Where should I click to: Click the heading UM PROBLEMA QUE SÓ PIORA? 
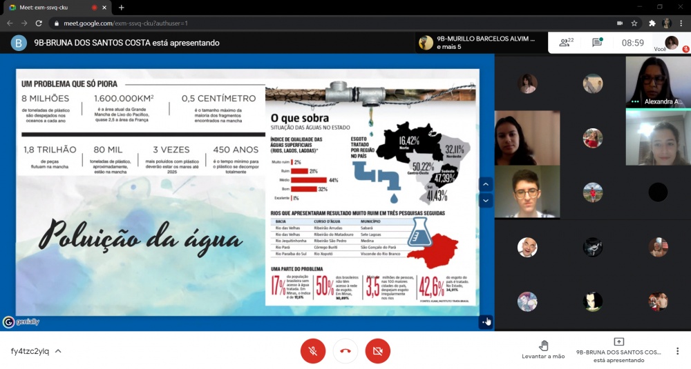point(69,83)
